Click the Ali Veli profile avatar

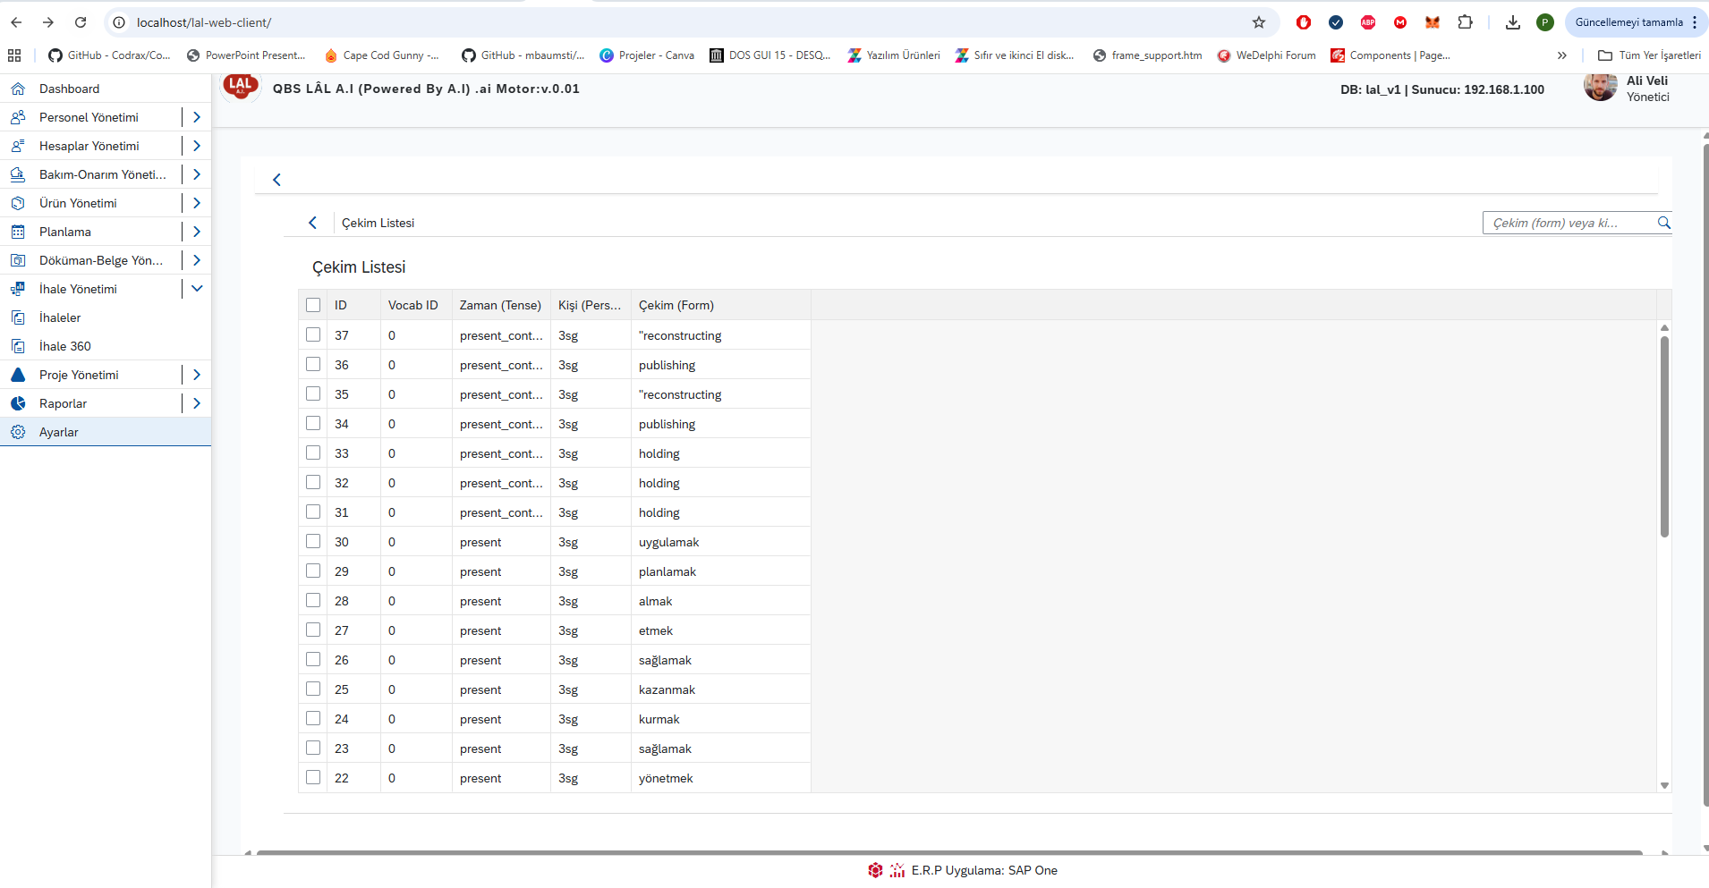tap(1600, 87)
